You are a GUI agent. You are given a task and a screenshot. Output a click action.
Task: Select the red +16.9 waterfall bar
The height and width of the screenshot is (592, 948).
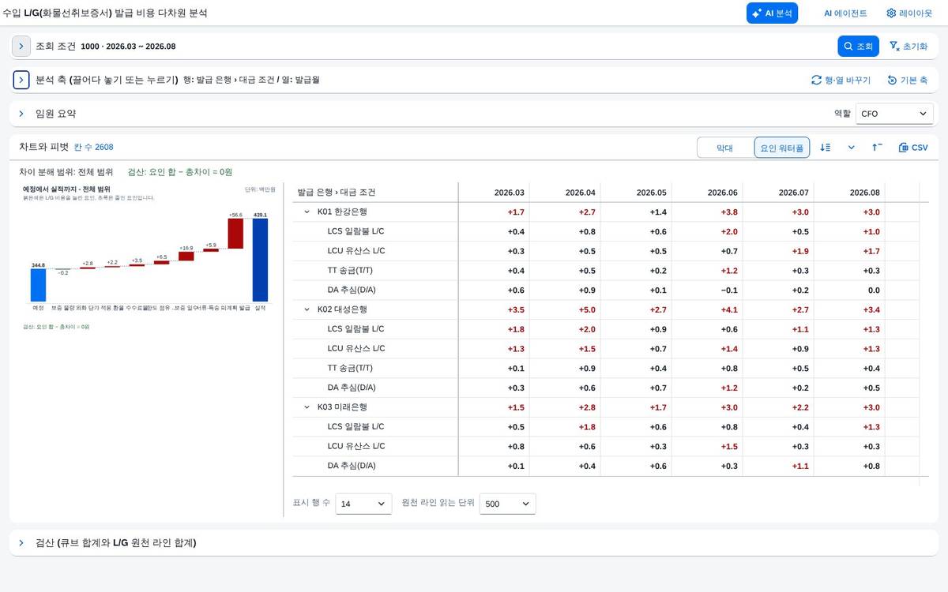click(186, 256)
